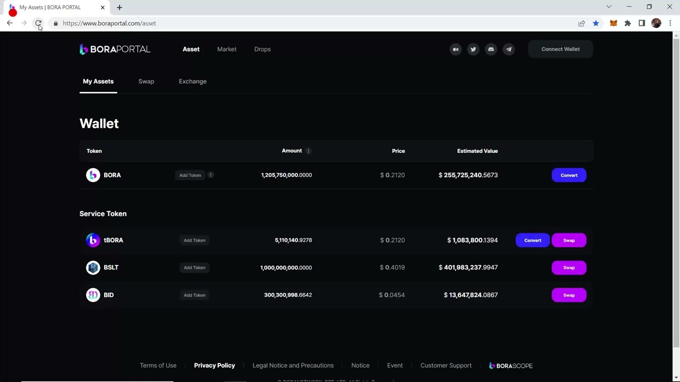Screen dimensions: 680x382
Task: Click the Connect Wallet button
Action: (x=560, y=49)
